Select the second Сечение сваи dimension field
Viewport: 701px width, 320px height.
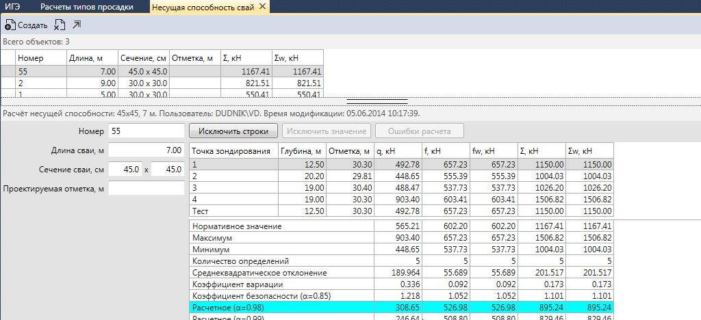click(x=168, y=169)
